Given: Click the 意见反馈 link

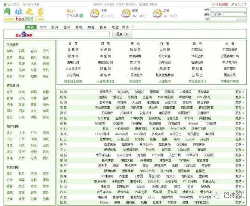Looking at the screenshot, I should 240,4.
